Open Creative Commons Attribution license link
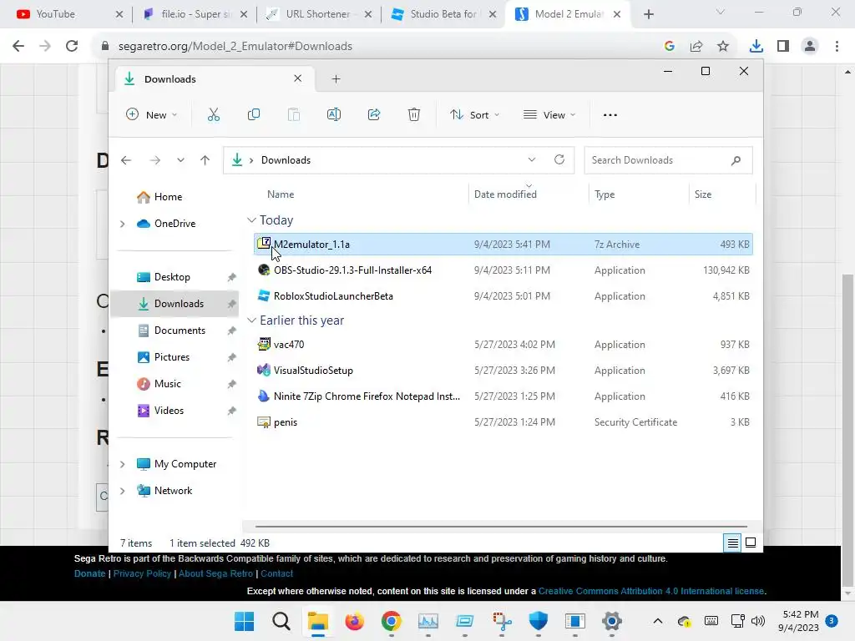The width and height of the screenshot is (855, 641). (651, 591)
